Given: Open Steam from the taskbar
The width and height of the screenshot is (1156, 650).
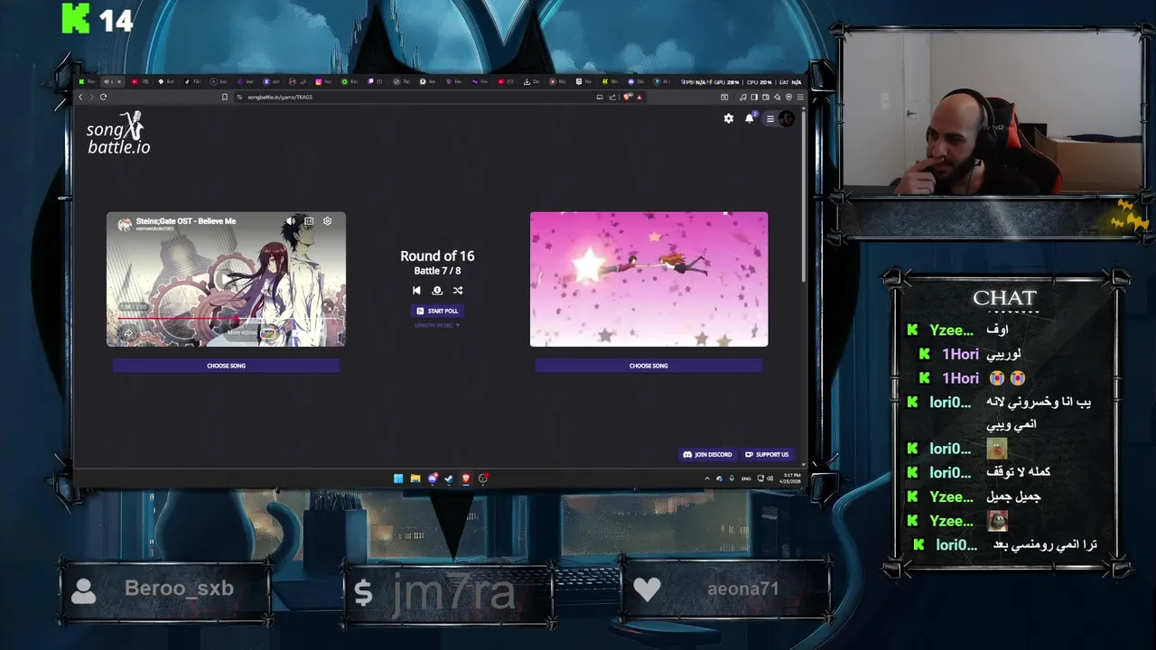Looking at the screenshot, I should [449, 478].
